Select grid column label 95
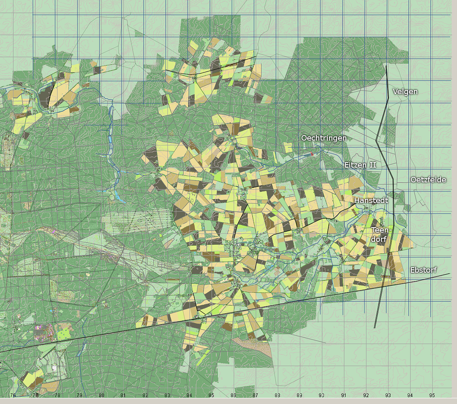 tap(432, 396)
